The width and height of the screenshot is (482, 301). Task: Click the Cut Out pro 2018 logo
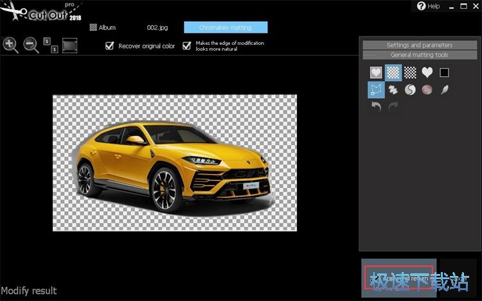click(42, 12)
